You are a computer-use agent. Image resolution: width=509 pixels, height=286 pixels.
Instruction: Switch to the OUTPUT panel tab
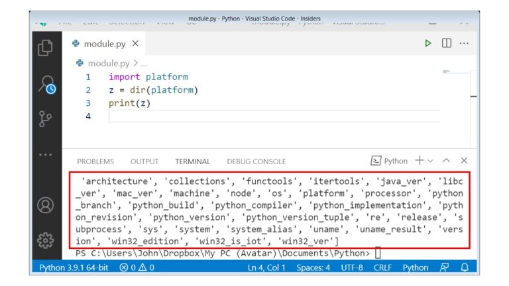[x=144, y=162]
